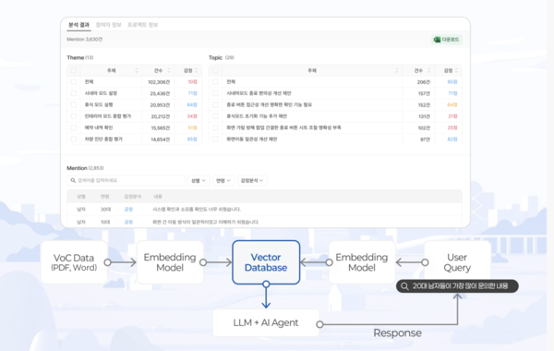Screen dimensions: 554x351
Task: Click the score 85점 in the Topic table
Action: click(x=452, y=82)
